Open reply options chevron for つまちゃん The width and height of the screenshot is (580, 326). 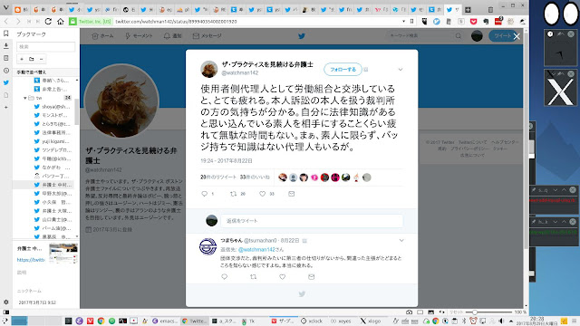[401, 241]
